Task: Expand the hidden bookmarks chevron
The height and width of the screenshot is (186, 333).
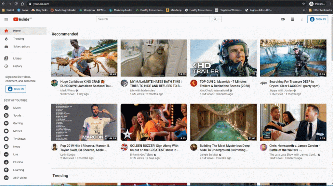Action: 304,10
